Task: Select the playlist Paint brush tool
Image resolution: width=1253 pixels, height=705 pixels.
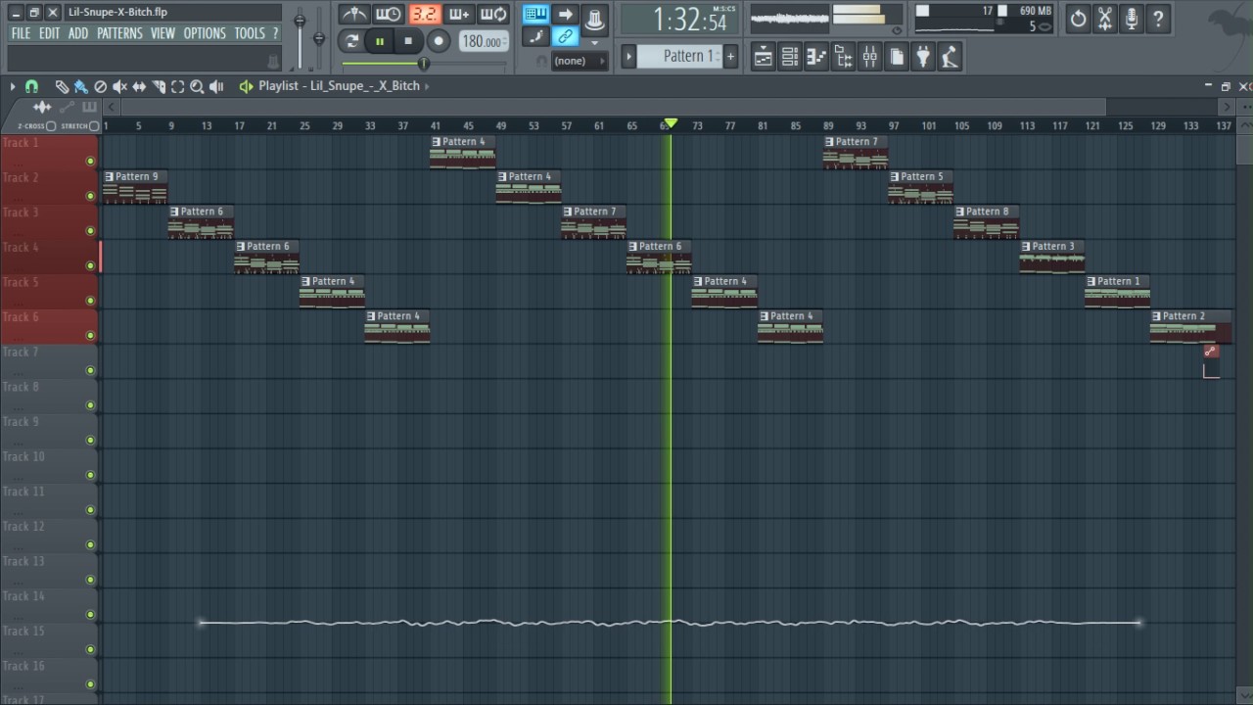Action: (81, 86)
